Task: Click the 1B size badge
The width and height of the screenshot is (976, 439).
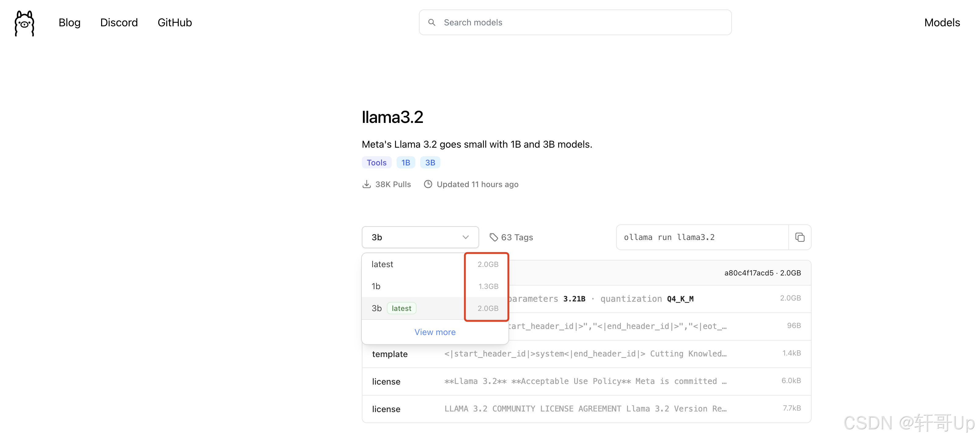Action: click(x=405, y=163)
